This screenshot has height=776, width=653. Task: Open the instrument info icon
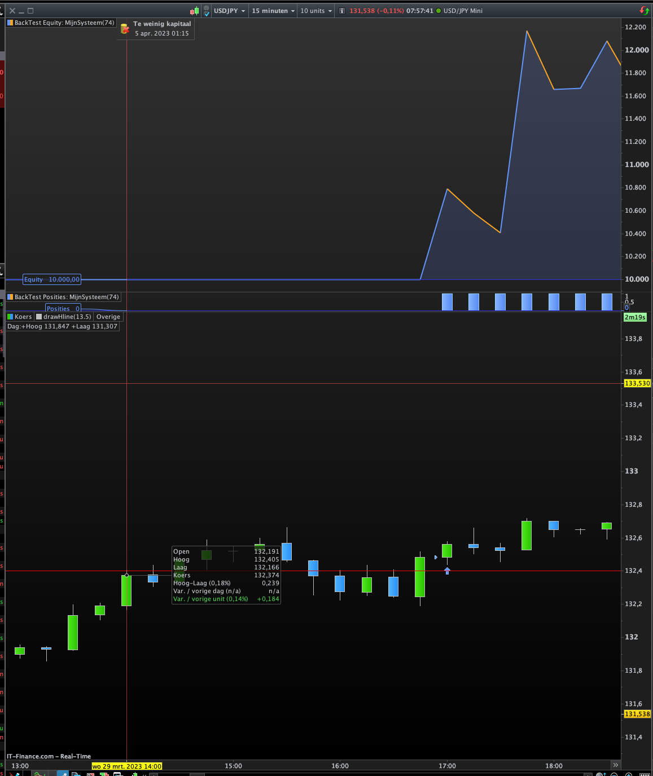click(341, 11)
